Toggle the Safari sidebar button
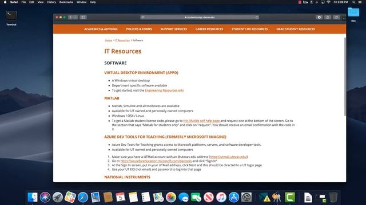366x205 pixels. tap(83, 17)
